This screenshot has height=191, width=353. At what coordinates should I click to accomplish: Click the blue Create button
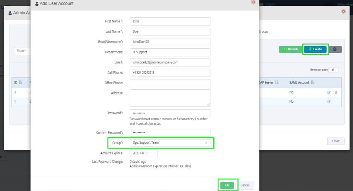tap(315, 49)
